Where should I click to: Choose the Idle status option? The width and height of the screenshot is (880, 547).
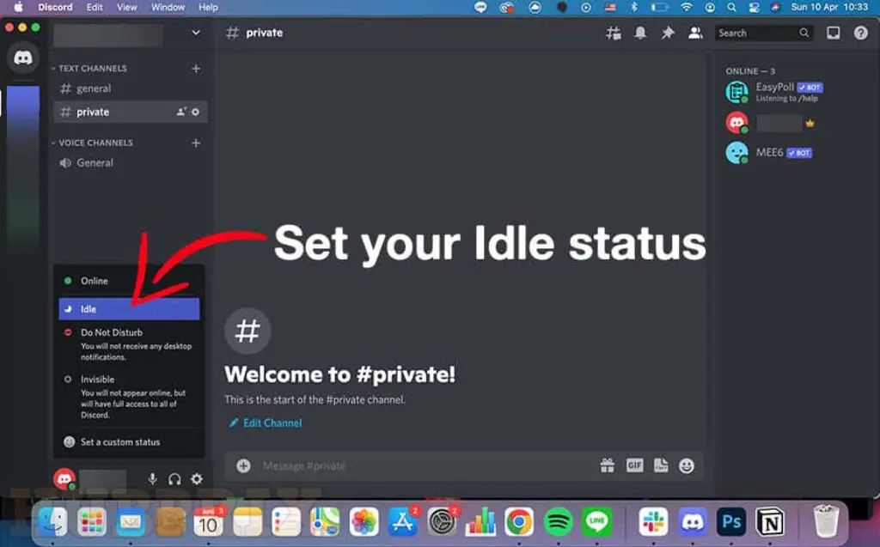(129, 309)
